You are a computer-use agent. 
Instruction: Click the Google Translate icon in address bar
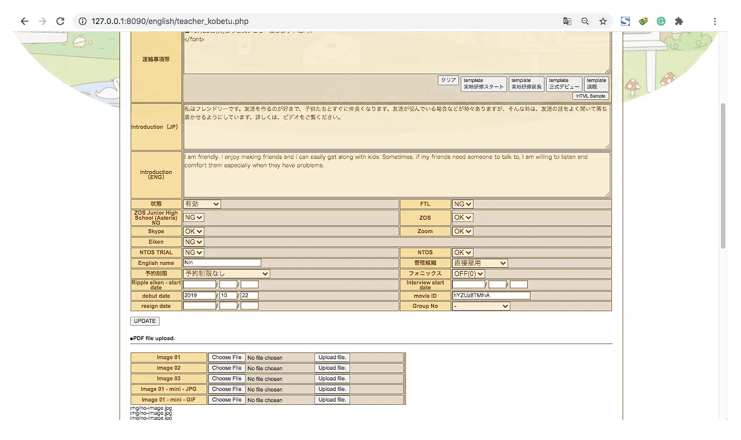[x=567, y=21]
